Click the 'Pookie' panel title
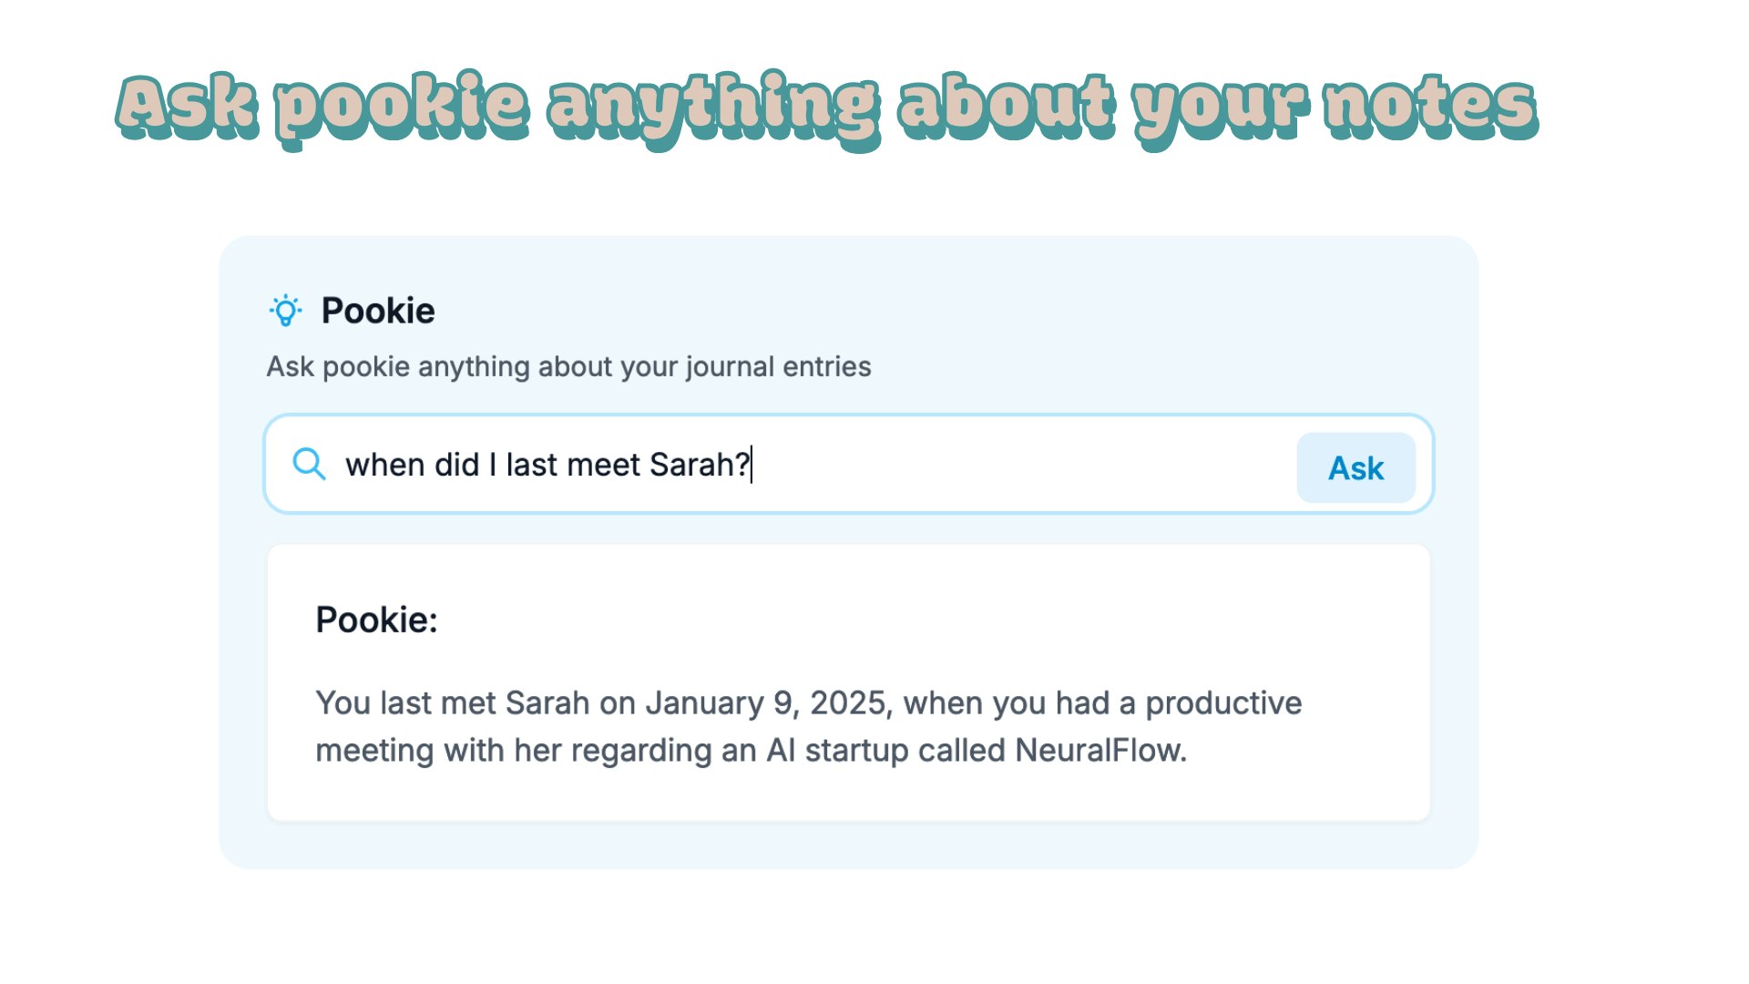 pyautogui.click(x=378, y=311)
